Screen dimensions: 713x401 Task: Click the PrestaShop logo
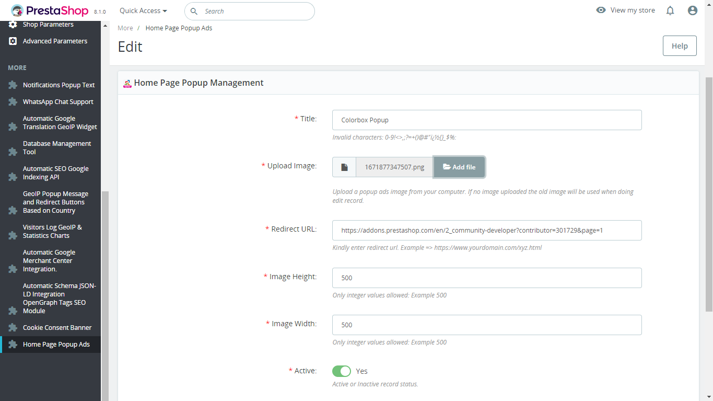pyautogui.click(x=50, y=10)
